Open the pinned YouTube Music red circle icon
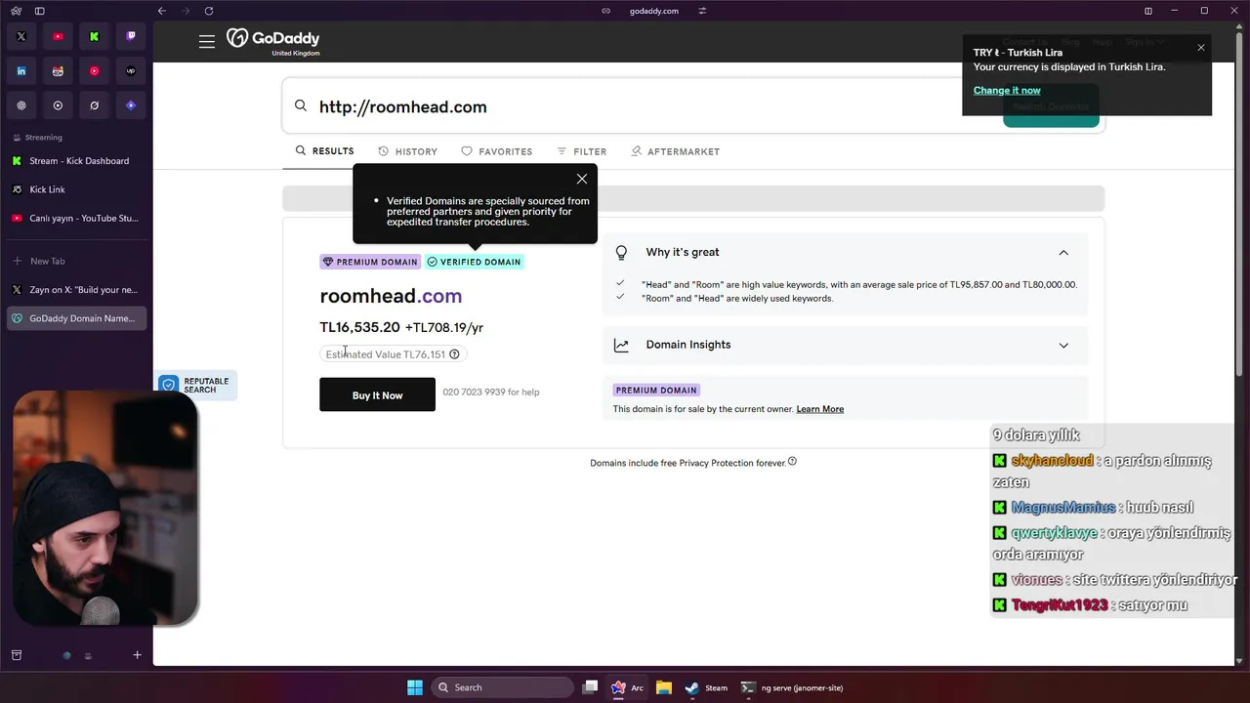This screenshot has height=703, width=1250. pyautogui.click(x=94, y=71)
